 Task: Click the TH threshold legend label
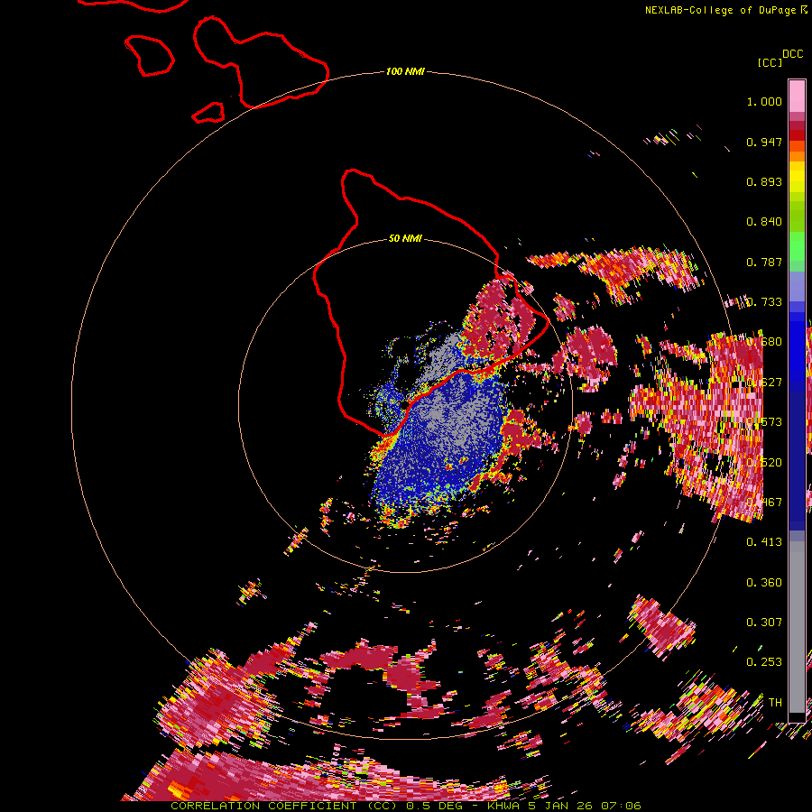click(x=775, y=703)
